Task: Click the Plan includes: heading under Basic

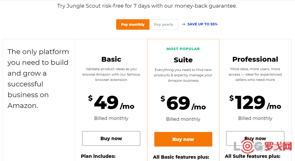Action: click(x=98, y=156)
